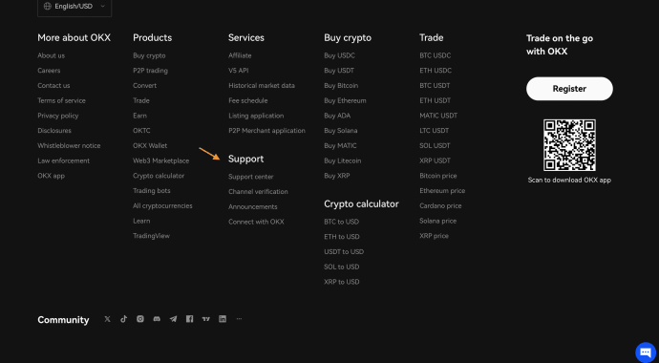Open the Buy Bitcoin link
This screenshot has height=363, width=659.
click(341, 86)
